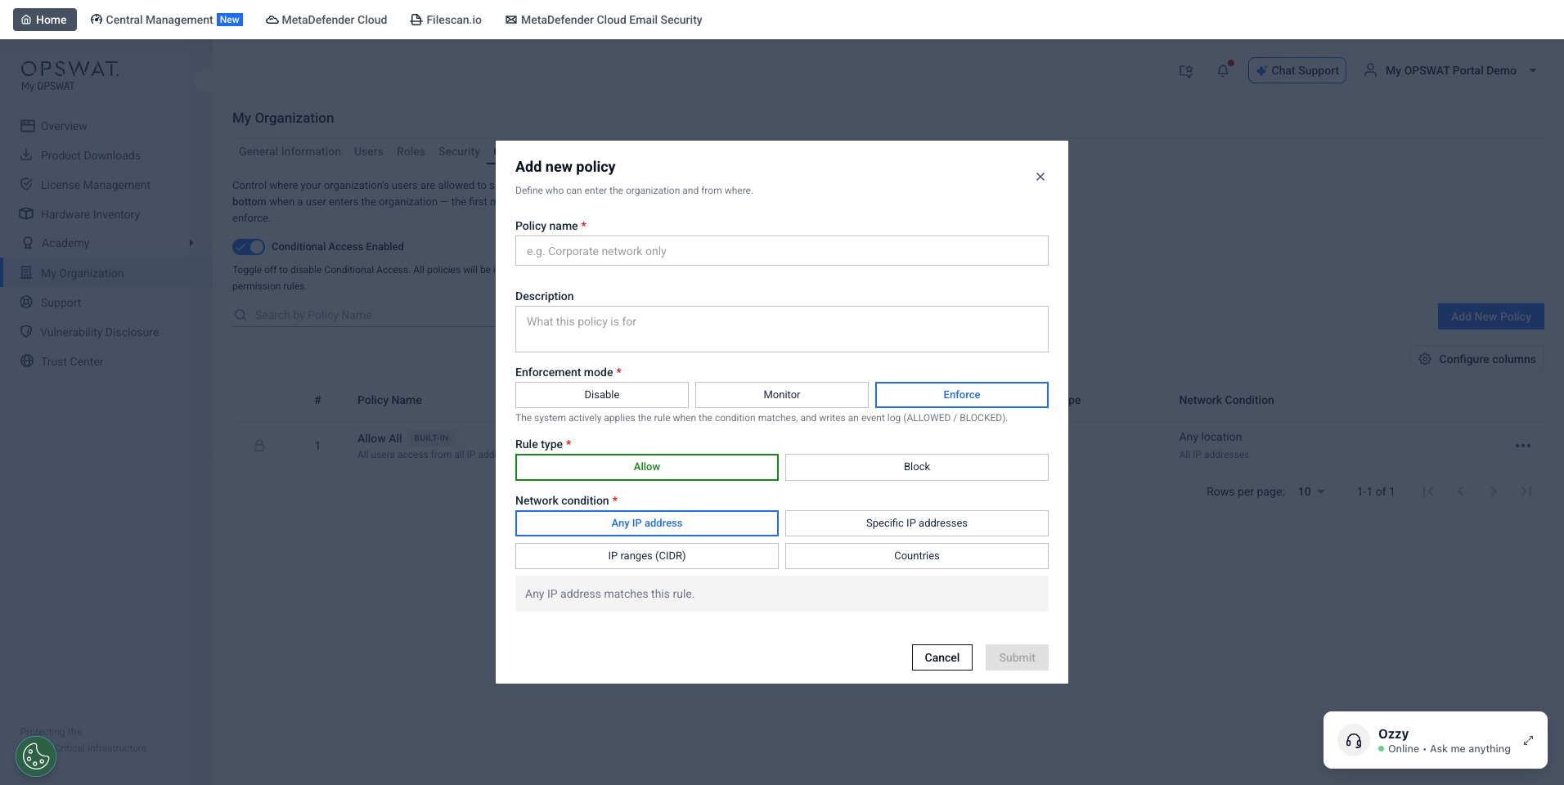The image size is (1564, 785).
Task: Open Product Downloads in sidebar
Action: 91,155
